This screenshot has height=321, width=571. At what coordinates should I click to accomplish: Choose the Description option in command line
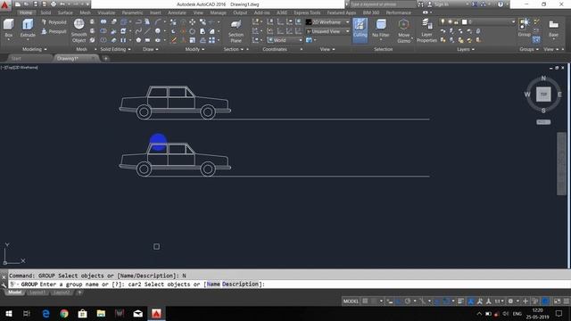point(240,284)
